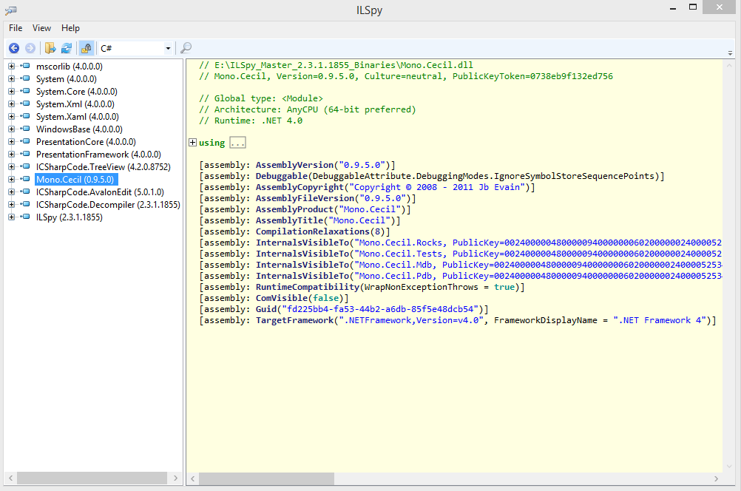Select System.Xml (4.0.0.0) in tree

point(75,104)
